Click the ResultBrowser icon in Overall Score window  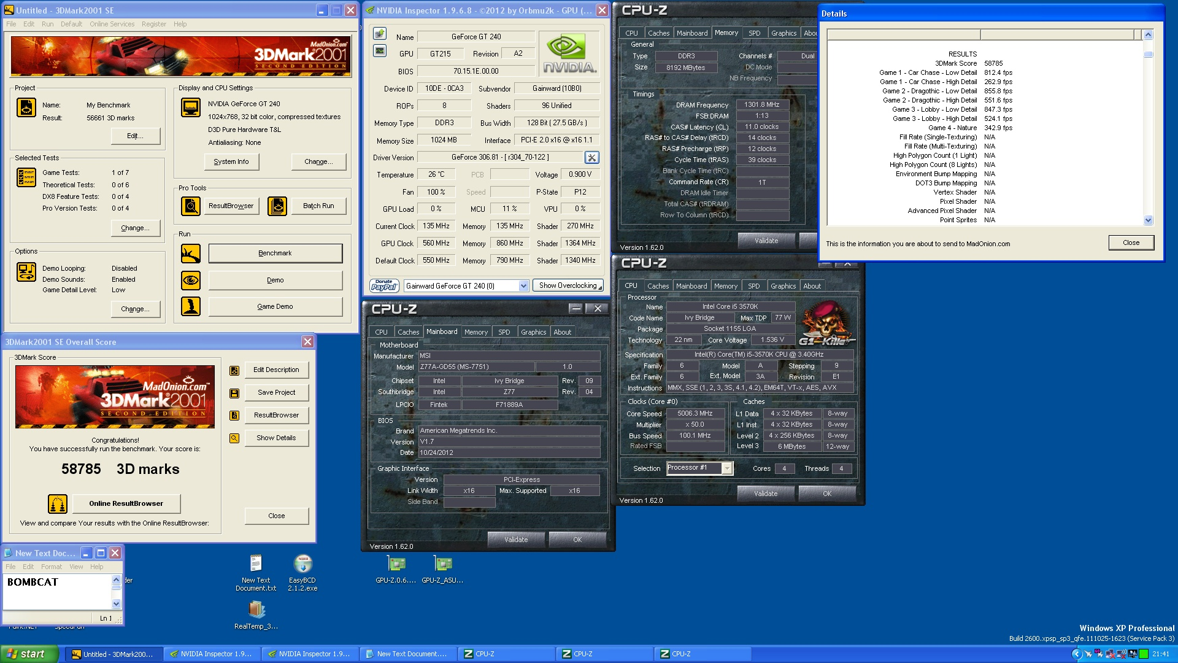(234, 416)
